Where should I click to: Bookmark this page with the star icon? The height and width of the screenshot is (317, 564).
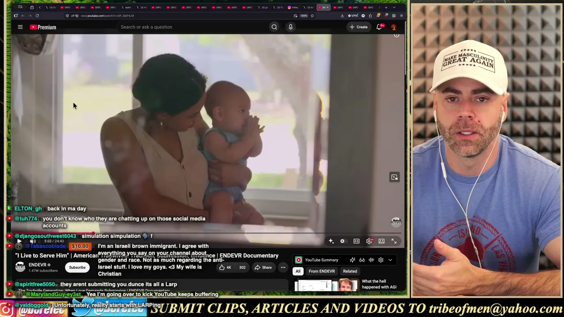click(x=312, y=16)
